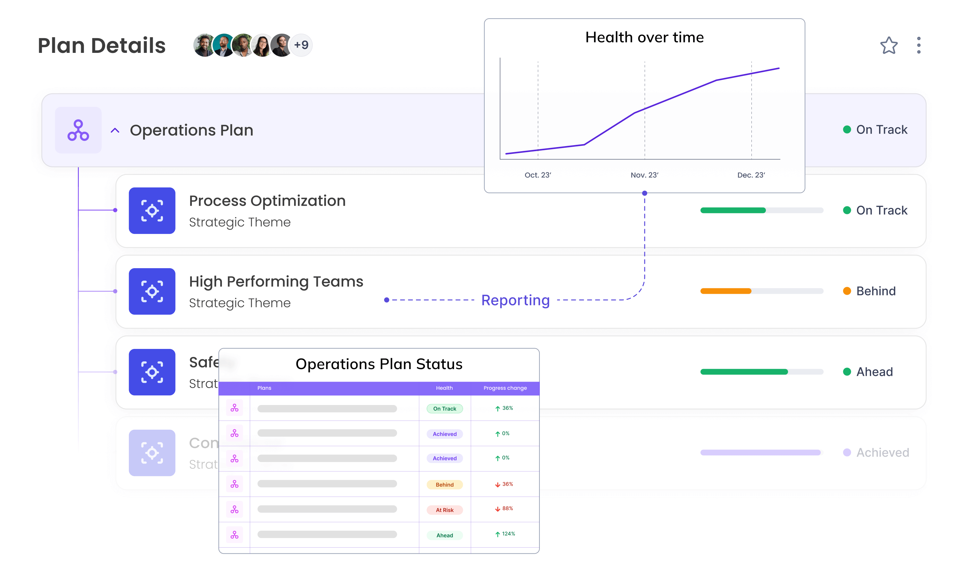Click the Behind status badge
Image resolution: width=967 pixels, height=570 pixels.
[445, 484]
